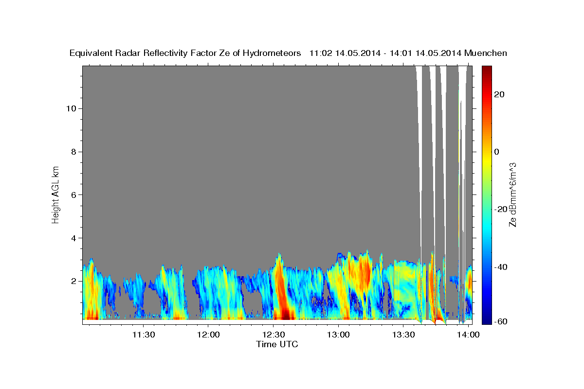Click the 'Time UTC' x-axis label
This screenshot has width=584, height=389.
pos(277,344)
